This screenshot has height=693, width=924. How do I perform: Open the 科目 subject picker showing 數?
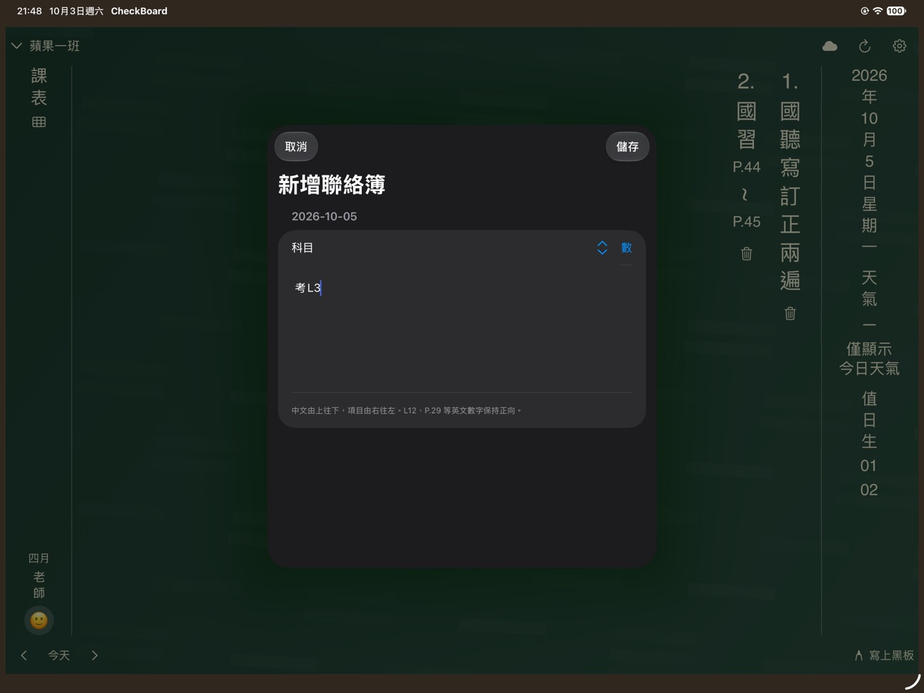tap(615, 248)
